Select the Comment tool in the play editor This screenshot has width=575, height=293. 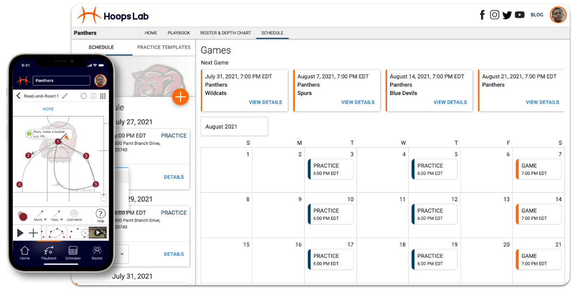click(x=74, y=215)
